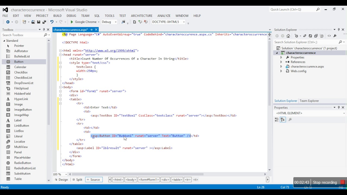Open the 100 % zoom dropdown
This screenshot has width=347, height=195.
coord(66,174)
